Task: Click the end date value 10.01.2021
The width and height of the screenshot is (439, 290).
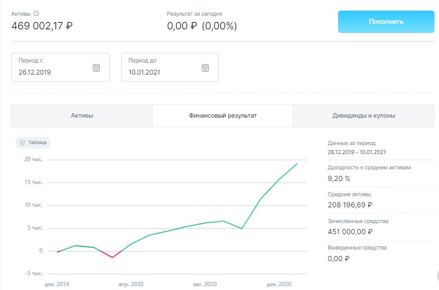Action: click(144, 72)
